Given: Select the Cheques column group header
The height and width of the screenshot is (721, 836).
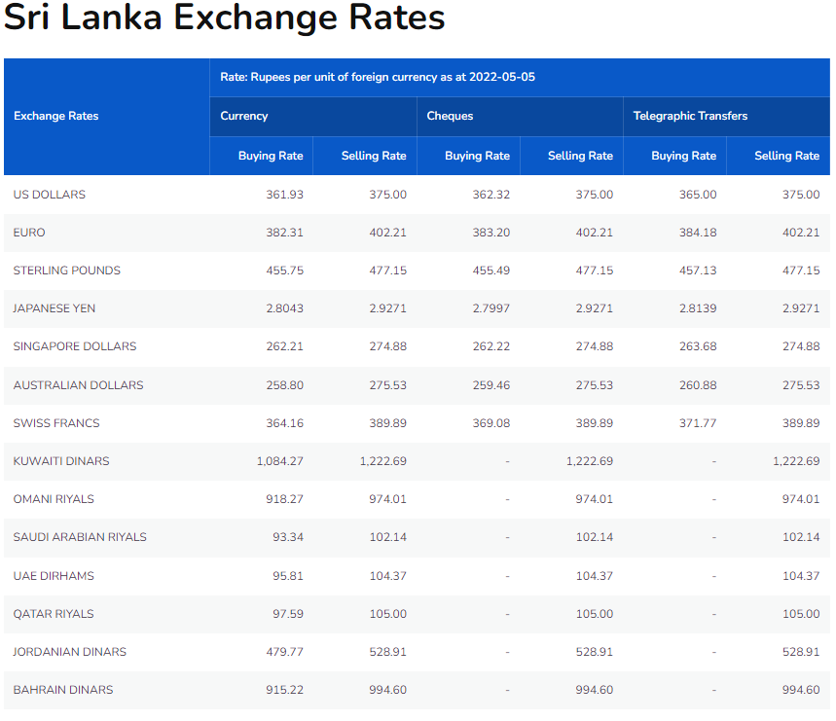Looking at the screenshot, I should click(x=450, y=116).
